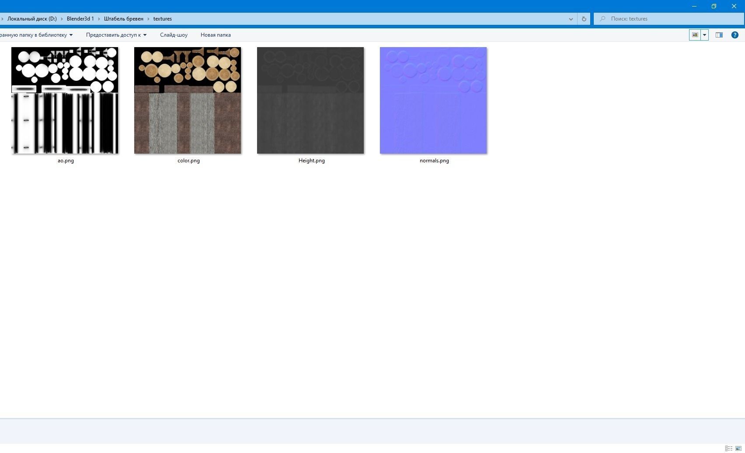This screenshot has height=453, width=745.
Task: Refresh the textures folder view
Action: tap(584, 19)
